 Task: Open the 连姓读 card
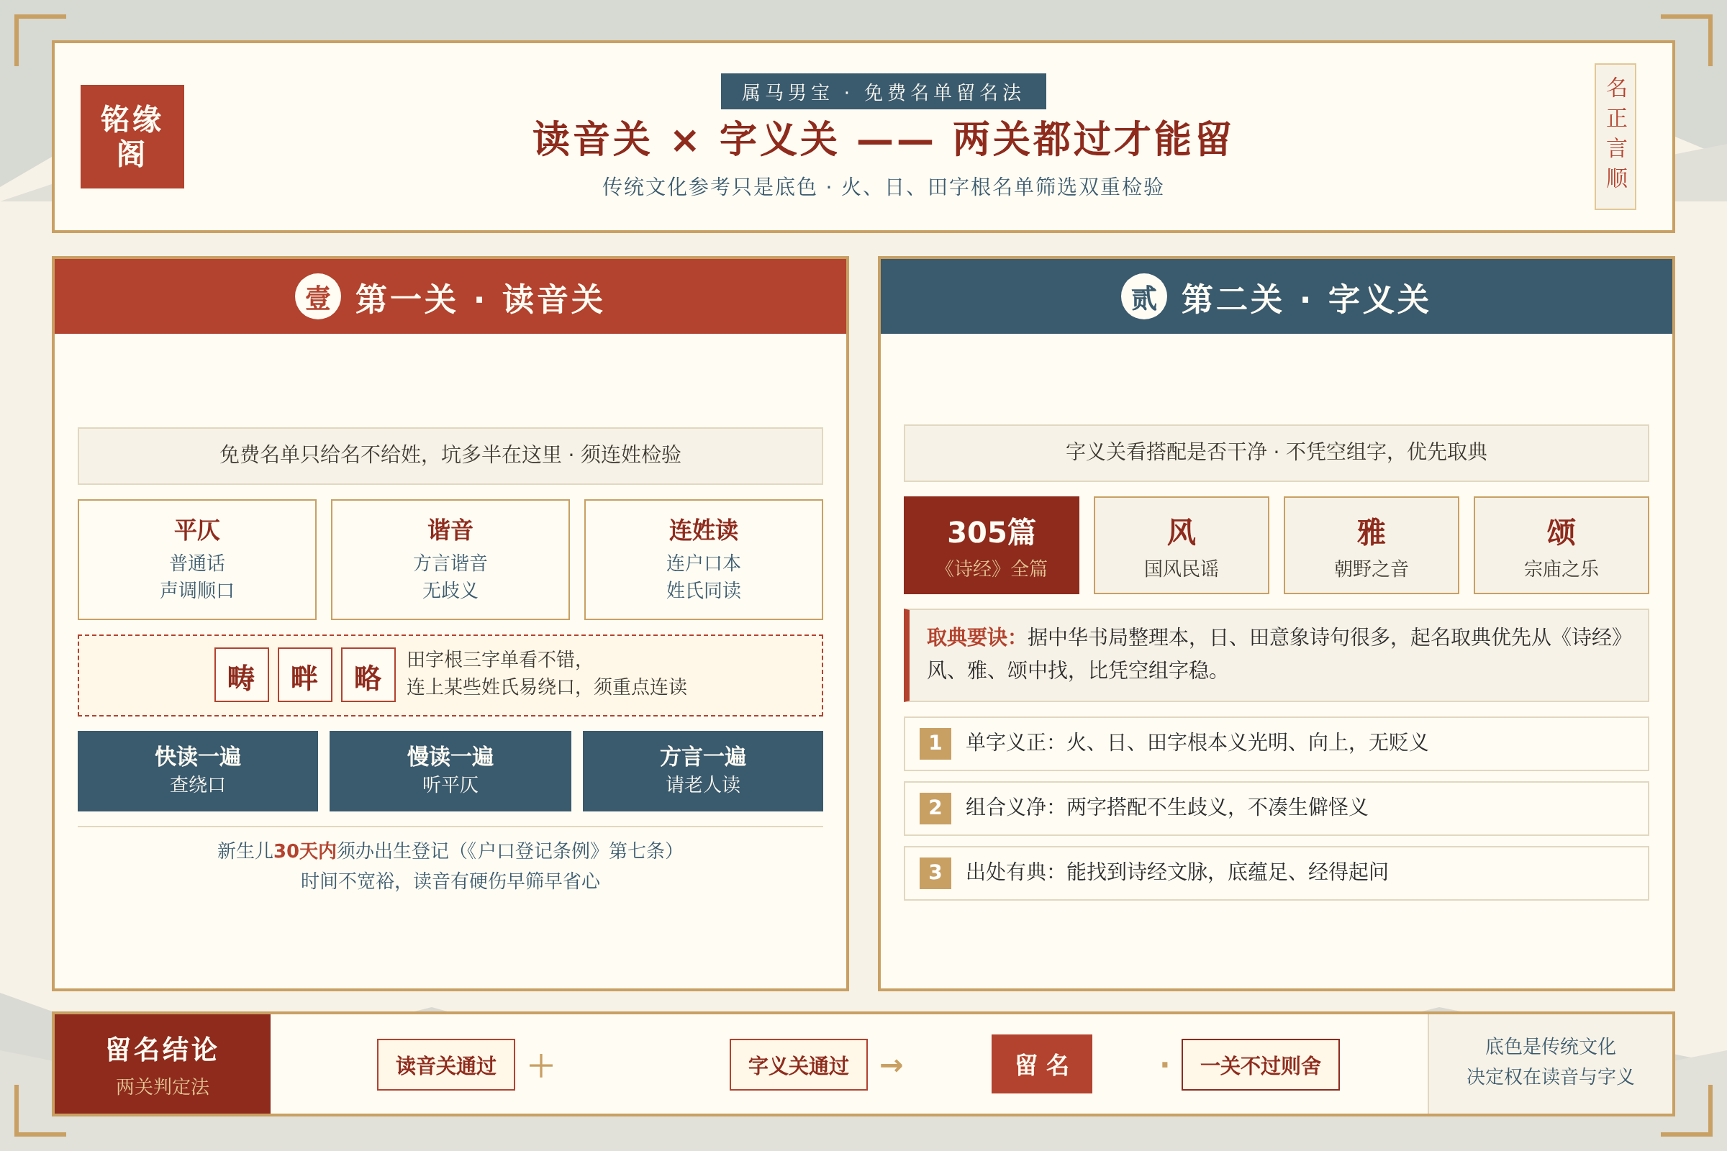point(704,560)
